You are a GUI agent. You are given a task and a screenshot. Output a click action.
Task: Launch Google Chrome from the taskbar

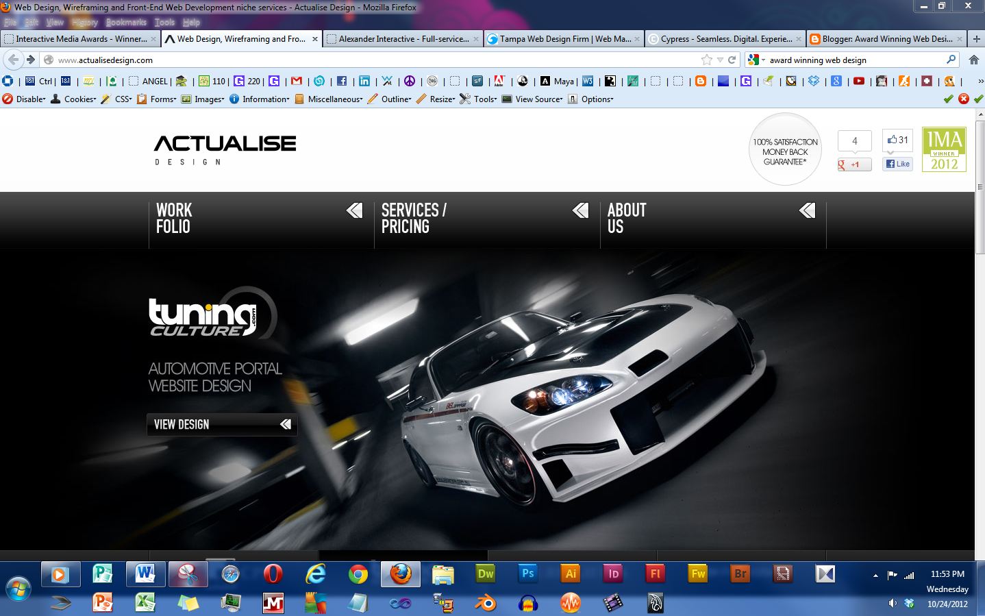coord(358,574)
